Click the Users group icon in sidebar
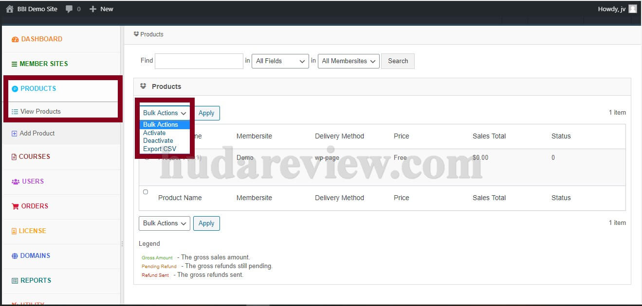Image resolution: width=642 pixels, height=306 pixels. click(x=15, y=181)
